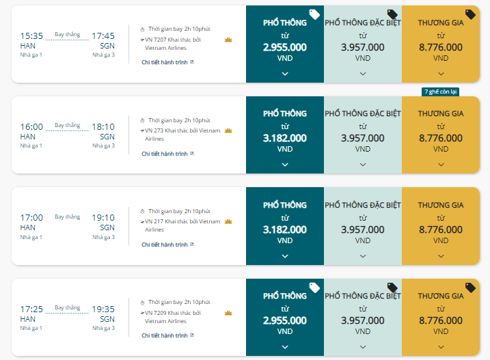490x360 pixels.
Task: Expand the 2.955.000 Phổ Thông fare for the 15:35 flight
Action: pos(285,74)
